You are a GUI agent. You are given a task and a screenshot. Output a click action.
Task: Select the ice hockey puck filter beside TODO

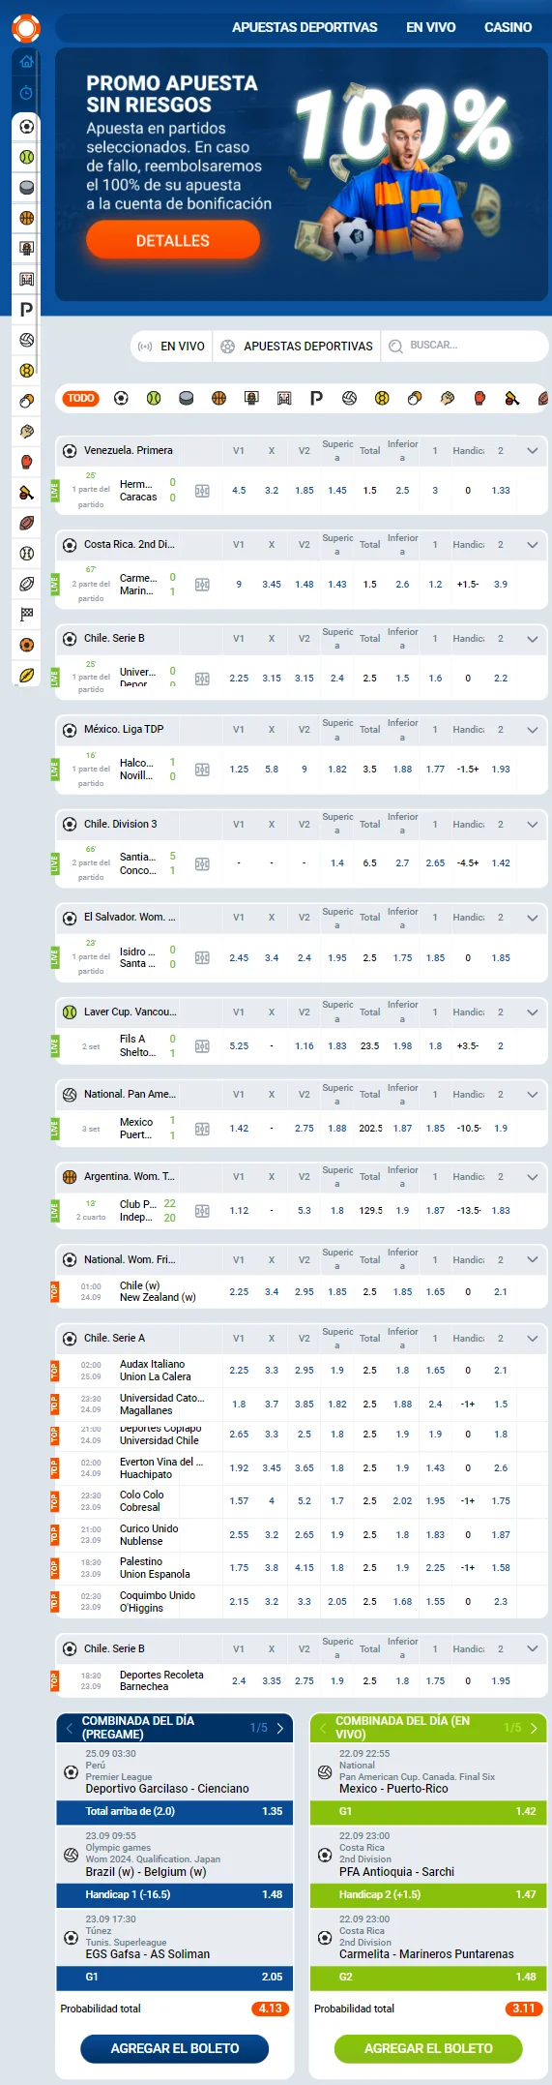point(187,398)
